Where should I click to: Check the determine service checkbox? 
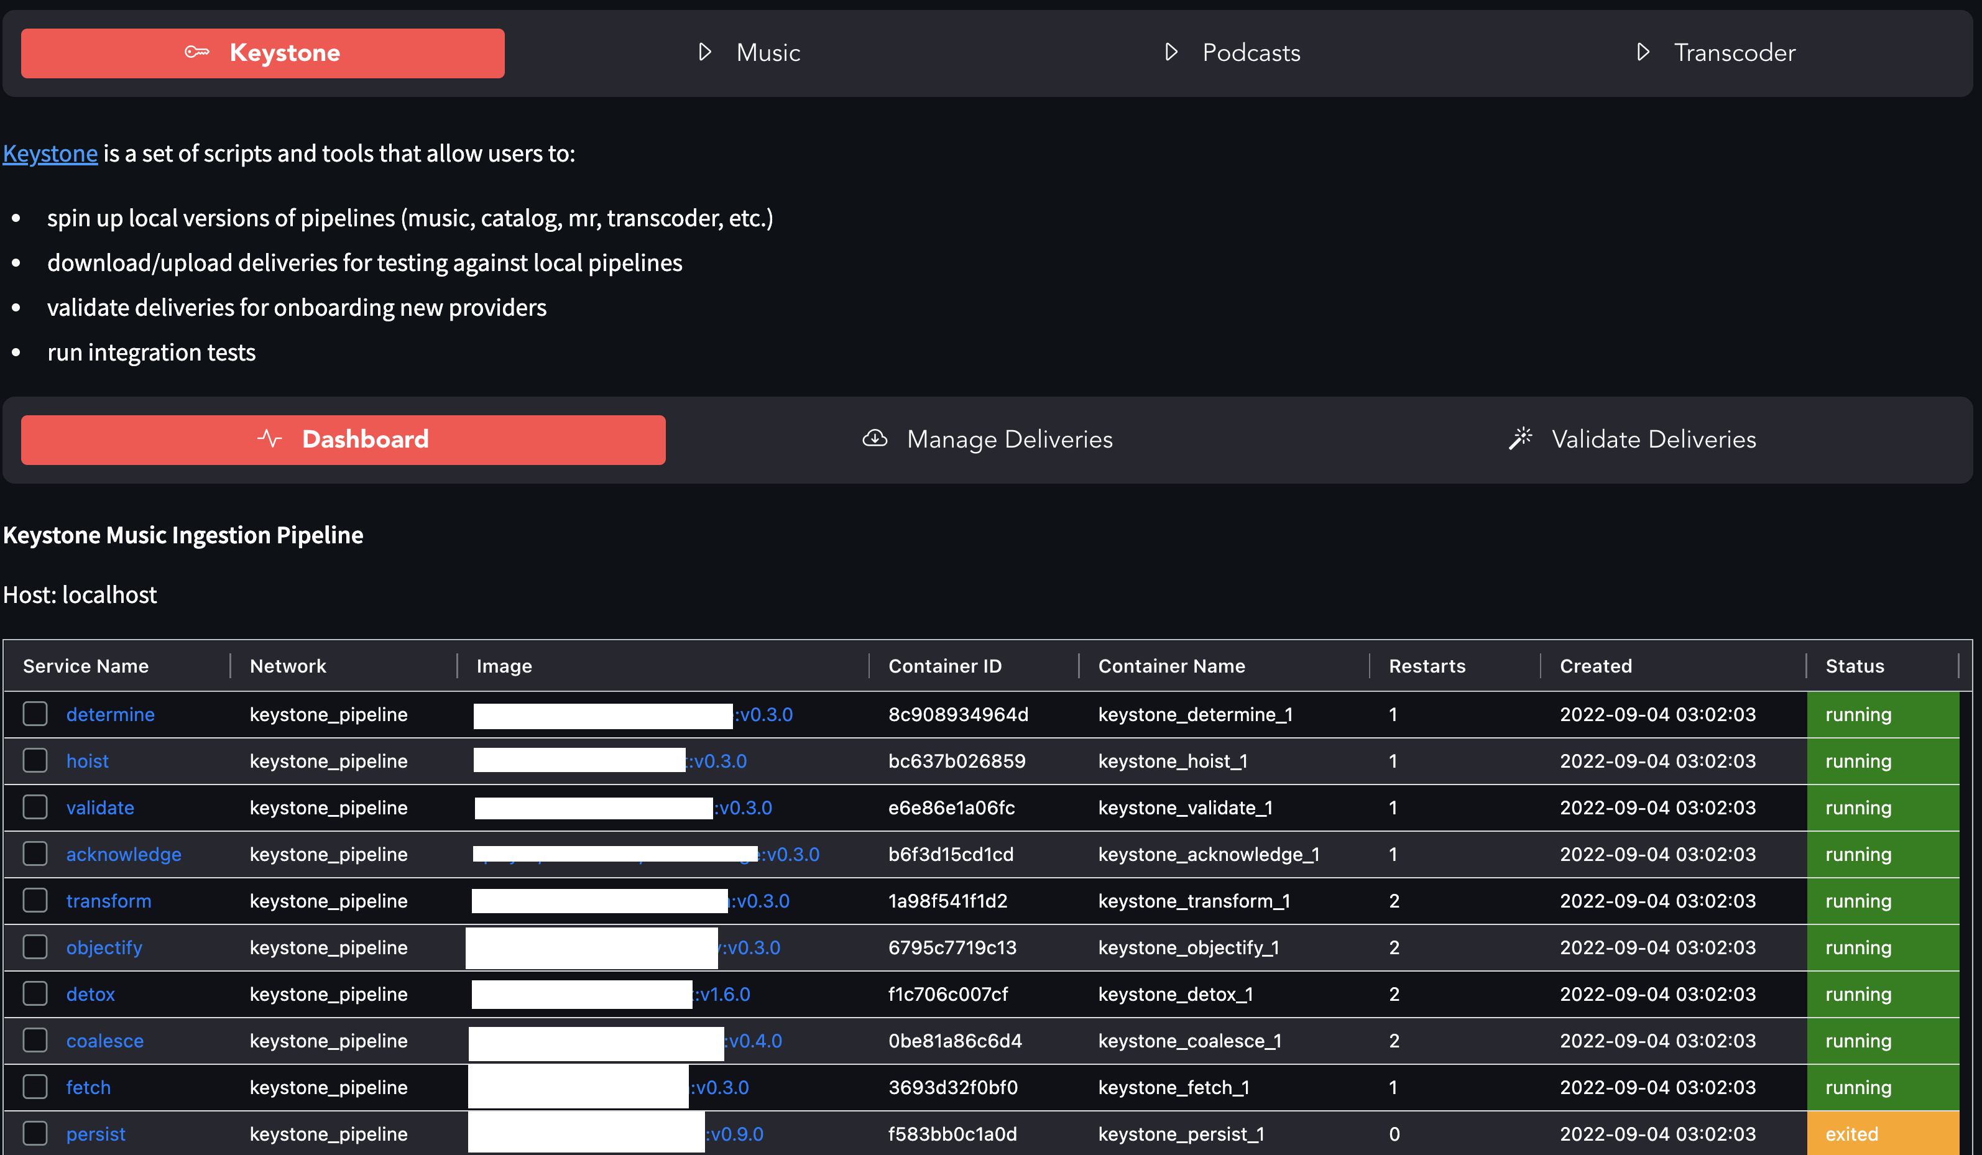35,714
